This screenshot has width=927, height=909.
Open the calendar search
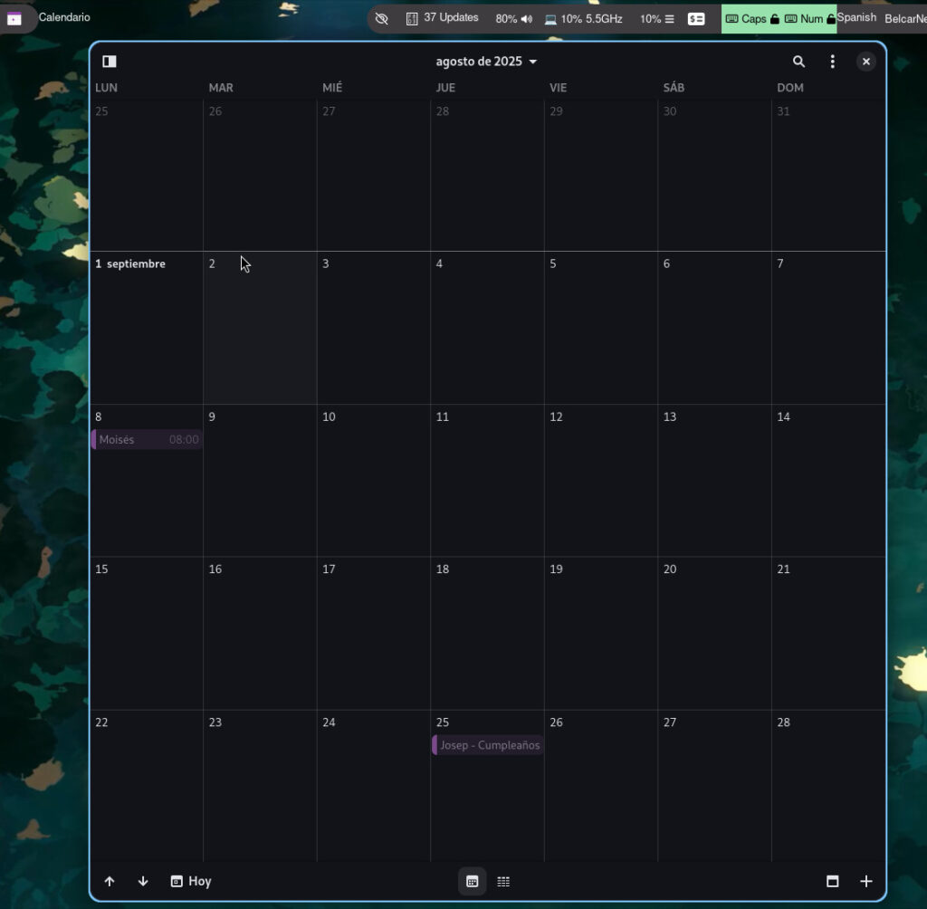coord(798,62)
